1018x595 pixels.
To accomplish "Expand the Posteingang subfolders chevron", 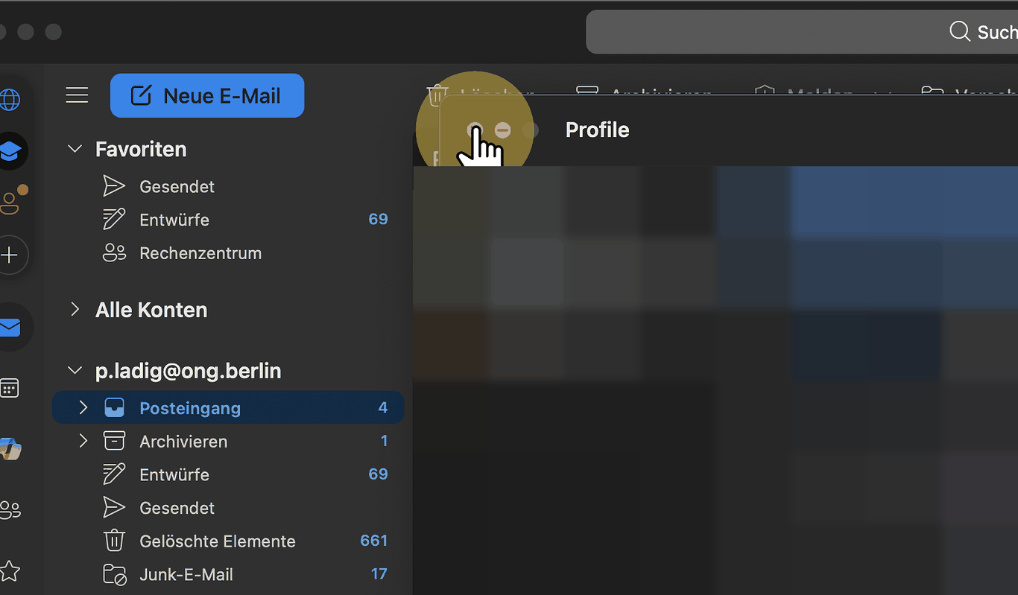I will click(83, 407).
